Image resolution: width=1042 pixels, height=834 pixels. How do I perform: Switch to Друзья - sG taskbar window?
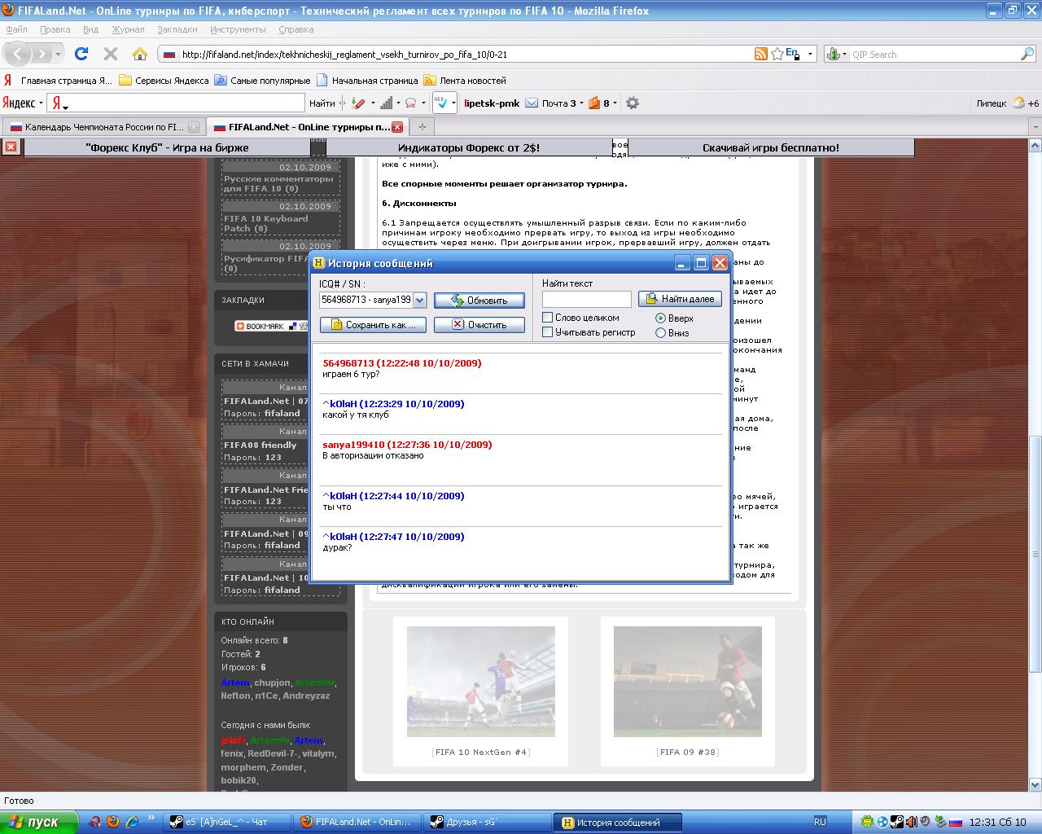coord(486,822)
